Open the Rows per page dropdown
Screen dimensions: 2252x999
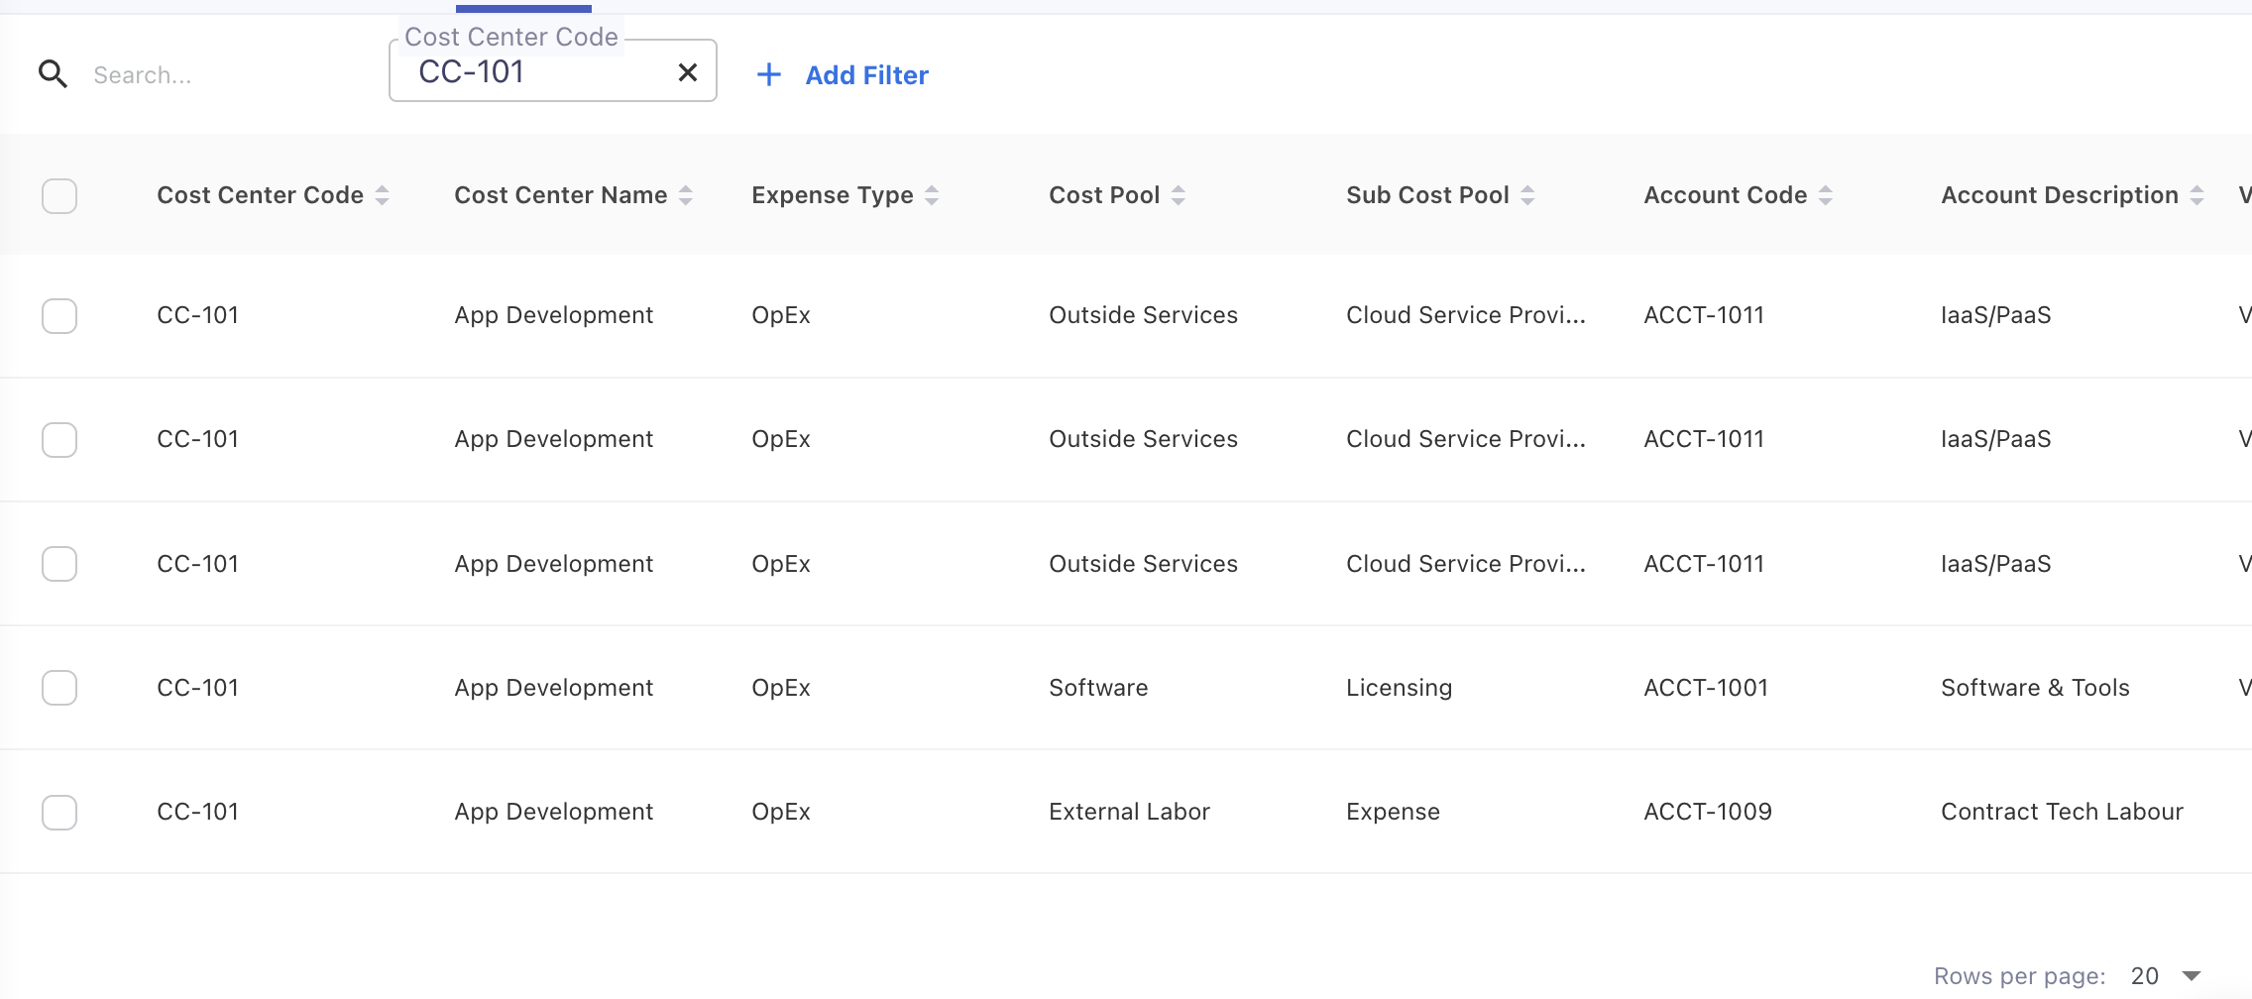point(2166,976)
